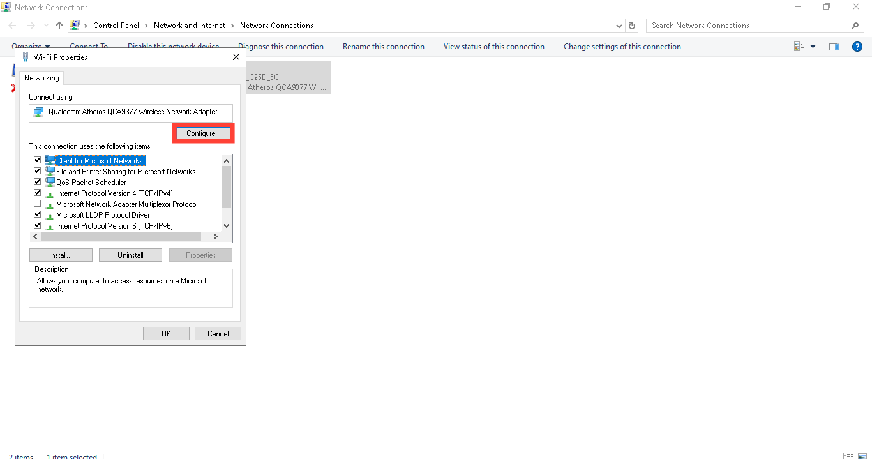
Task: Go up one folder level
Action: [59, 26]
